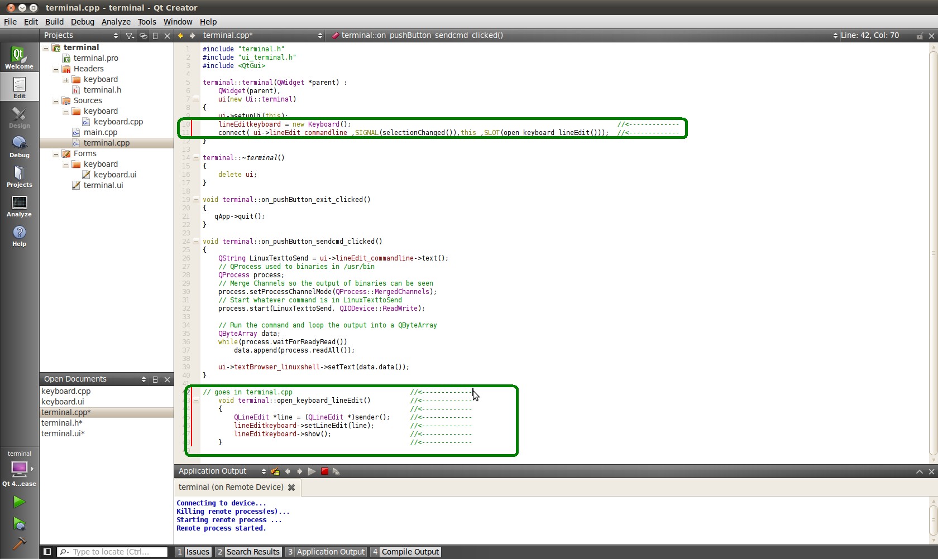Select main.cpp in project tree
938x559 pixels.
pyautogui.click(x=100, y=132)
